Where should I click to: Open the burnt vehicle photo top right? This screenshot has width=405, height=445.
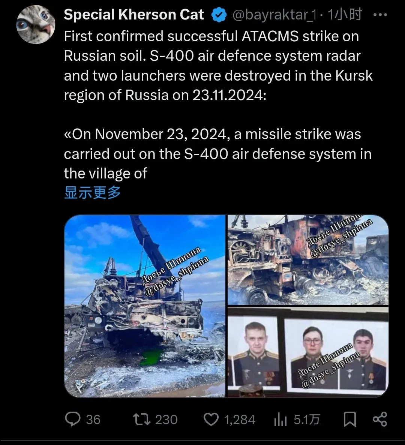click(x=308, y=260)
